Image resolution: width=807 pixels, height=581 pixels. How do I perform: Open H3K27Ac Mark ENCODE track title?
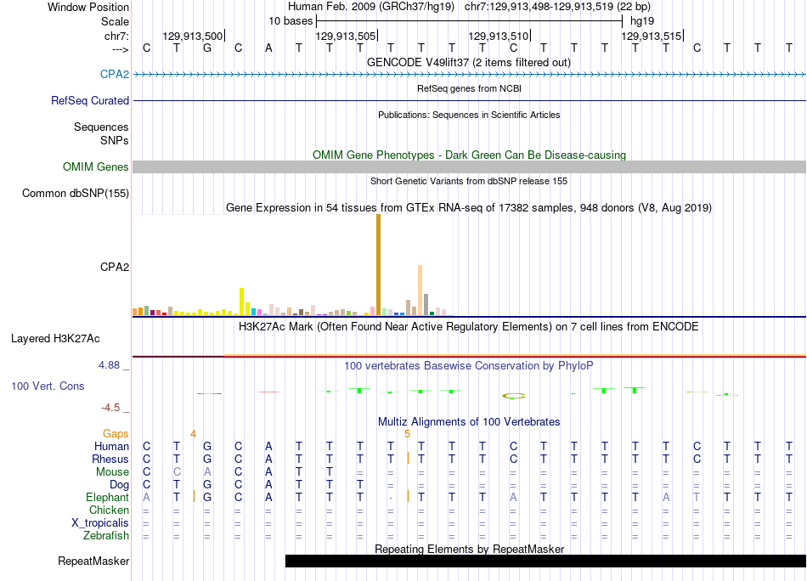[x=469, y=327]
